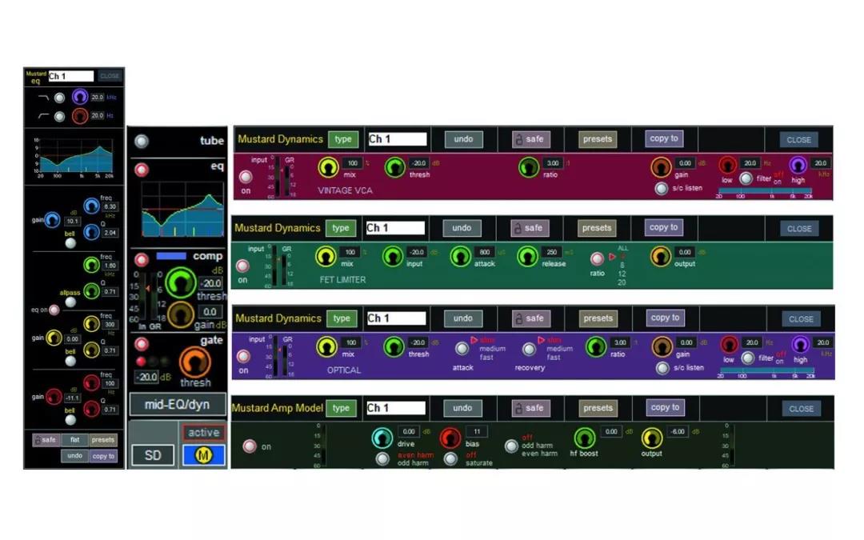Cycle the FET Limiter ratio selector
The image size is (864, 540).
pyautogui.click(x=597, y=258)
